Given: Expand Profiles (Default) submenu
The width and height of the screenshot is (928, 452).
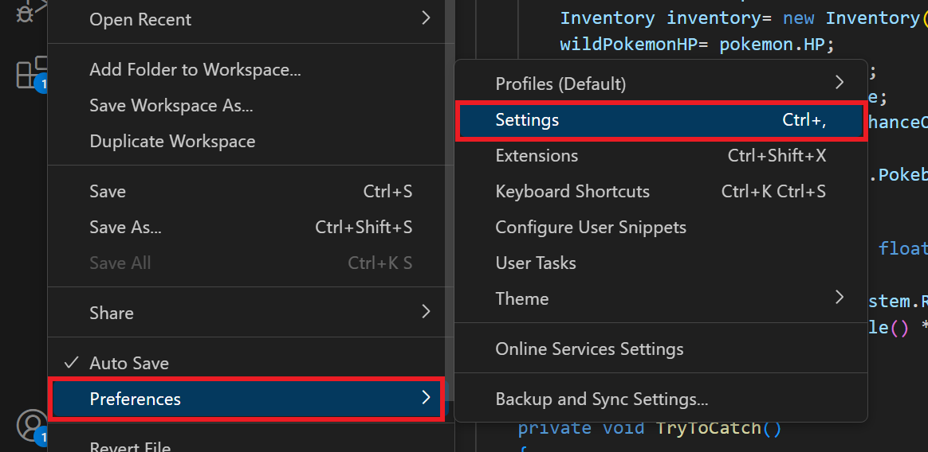Looking at the screenshot, I should [x=660, y=84].
